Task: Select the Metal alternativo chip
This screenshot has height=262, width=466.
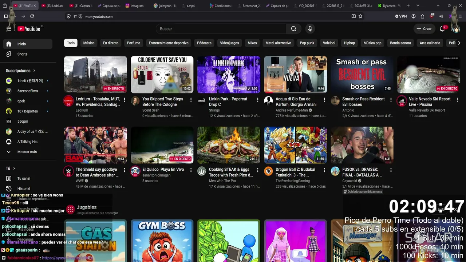Action: pos(278,43)
